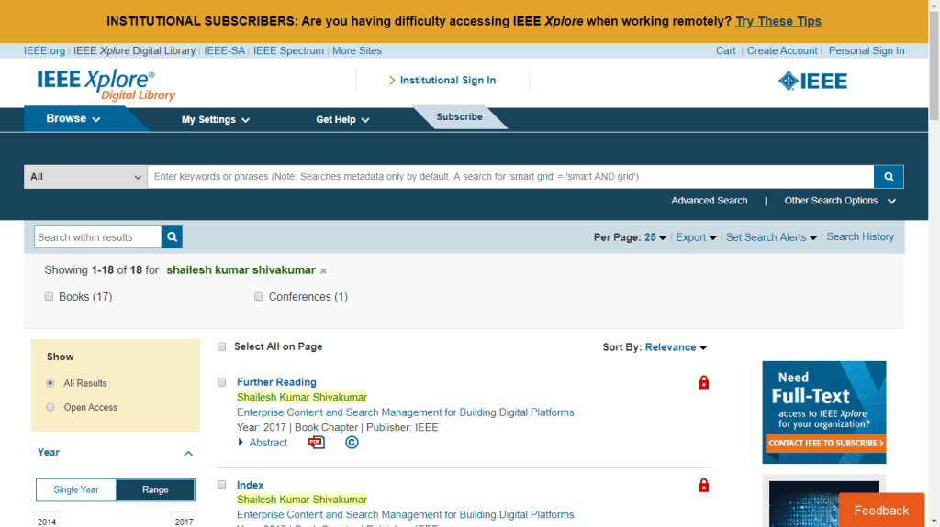Remove the shailesh kumar shivakumar search term
The height and width of the screenshot is (527, 940).
coord(323,271)
